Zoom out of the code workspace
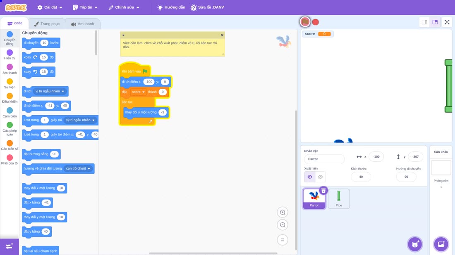The width and height of the screenshot is (455, 255). 283,225
